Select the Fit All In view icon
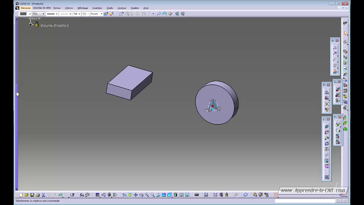 (130, 195)
